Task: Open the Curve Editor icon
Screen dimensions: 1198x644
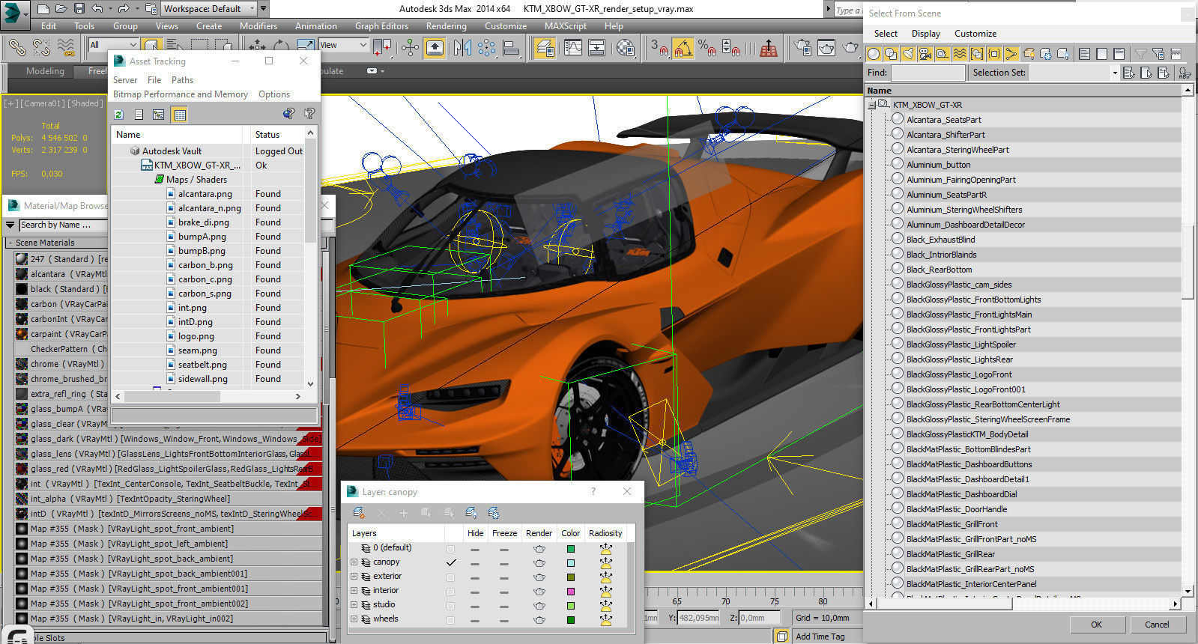Action: pyautogui.click(x=572, y=48)
